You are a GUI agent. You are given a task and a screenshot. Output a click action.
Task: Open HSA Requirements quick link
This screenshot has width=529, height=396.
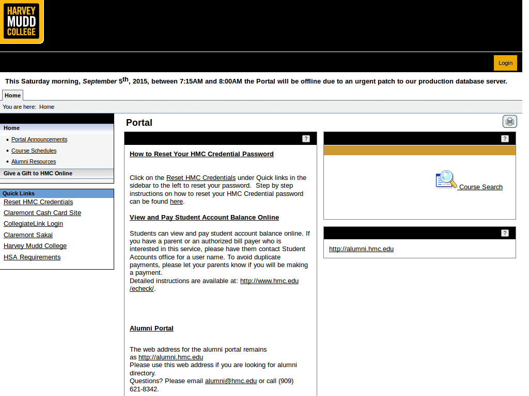click(x=32, y=257)
